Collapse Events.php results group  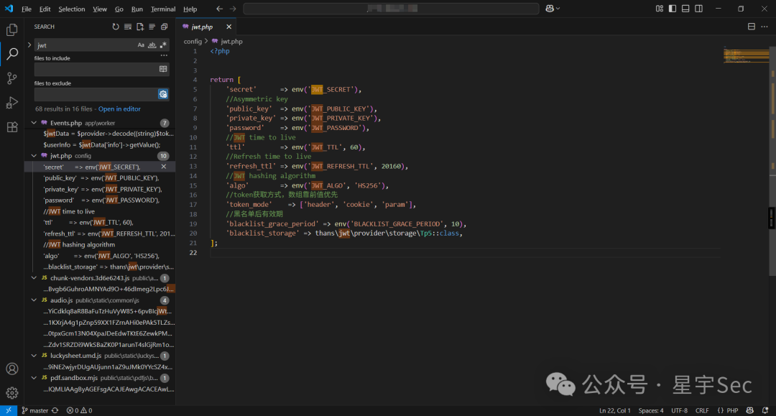click(x=34, y=123)
